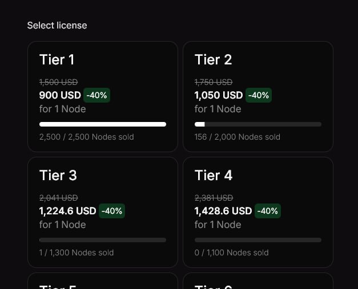Click the Tier 4 -40% discount badge
Screen dimensions: 358x289
tap(268, 211)
